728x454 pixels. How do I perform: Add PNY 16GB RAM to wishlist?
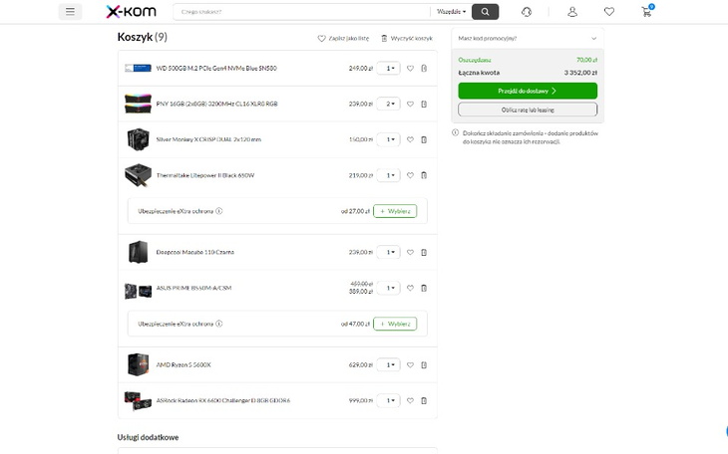410,104
